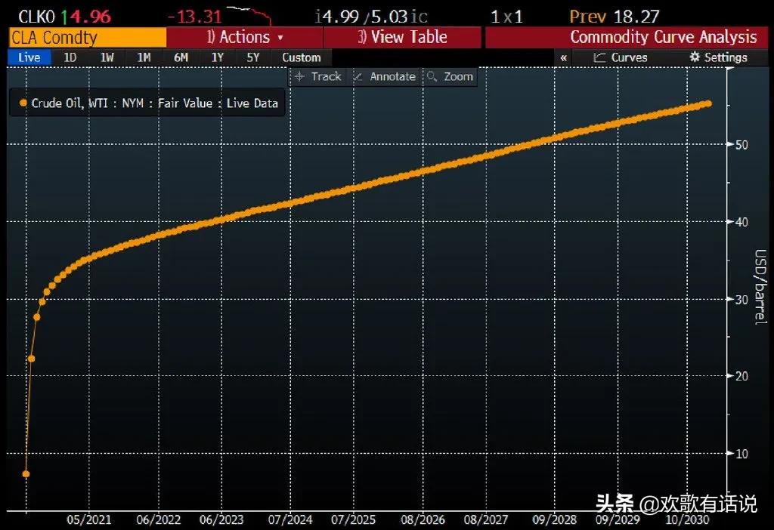
Task: Select the 1M range tab
Action: 144,57
